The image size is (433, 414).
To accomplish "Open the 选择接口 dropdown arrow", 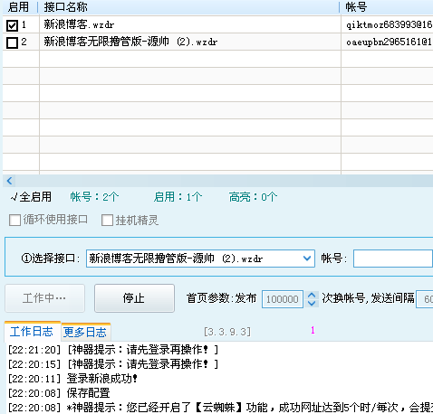I will click(x=307, y=259).
